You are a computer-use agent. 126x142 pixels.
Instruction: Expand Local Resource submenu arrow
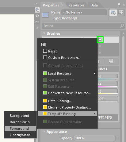pyautogui.click(x=94, y=74)
